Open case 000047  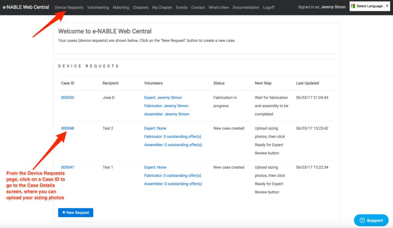pos(68,167)
